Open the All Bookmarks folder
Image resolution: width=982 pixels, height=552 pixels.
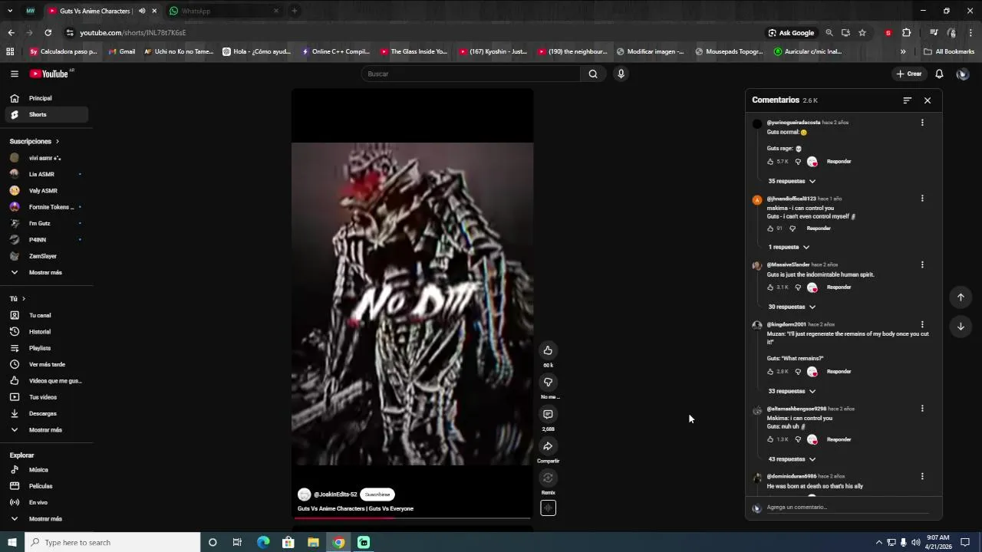[x=949, y=52]
